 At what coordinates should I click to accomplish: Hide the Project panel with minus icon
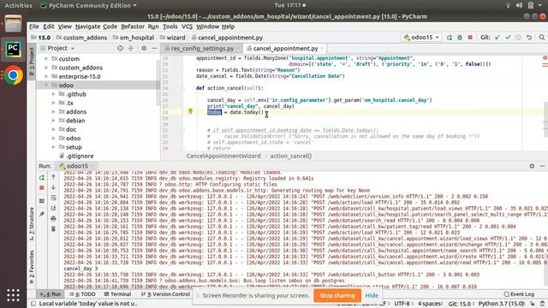click(154, 48)
